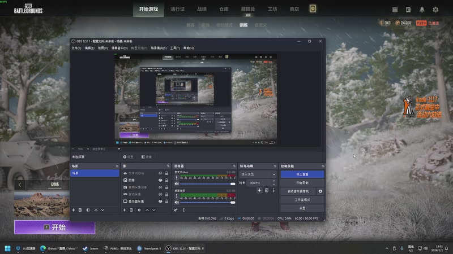
Task: Hide the 图像 source
Action: (x=160, y=180)
